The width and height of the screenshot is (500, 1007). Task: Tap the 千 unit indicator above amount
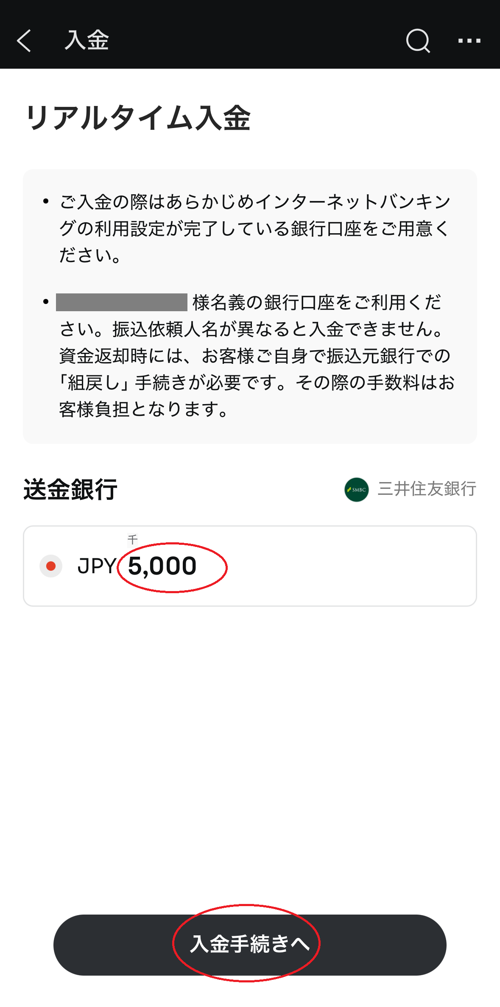[133, 539]
